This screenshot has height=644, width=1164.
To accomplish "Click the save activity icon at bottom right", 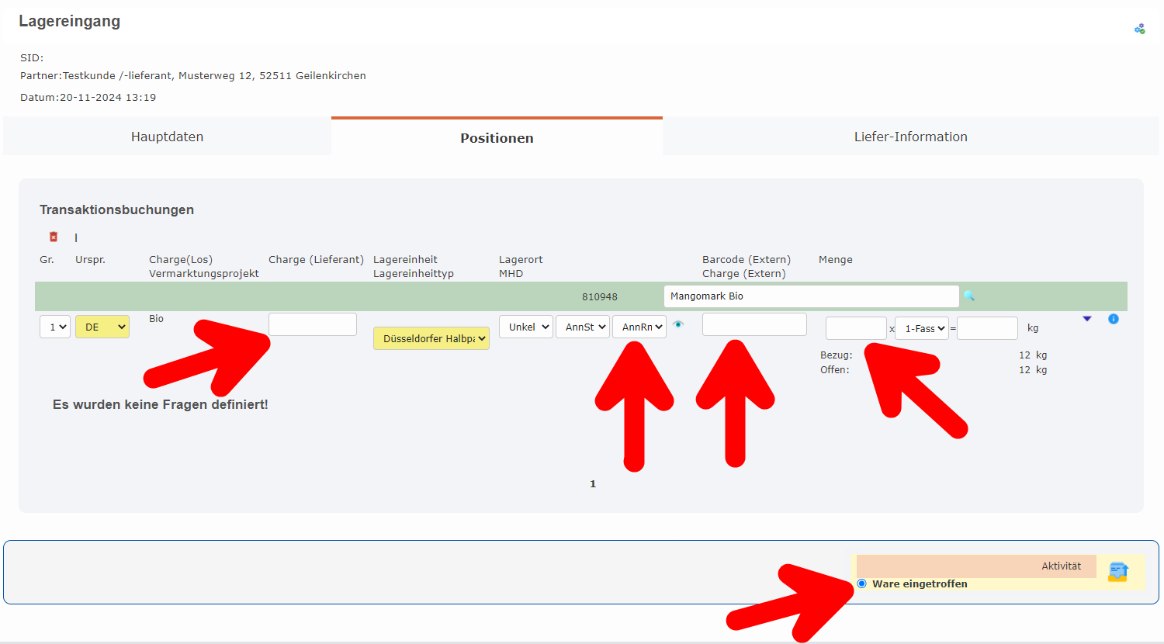I will click(x=1117, y=572).
